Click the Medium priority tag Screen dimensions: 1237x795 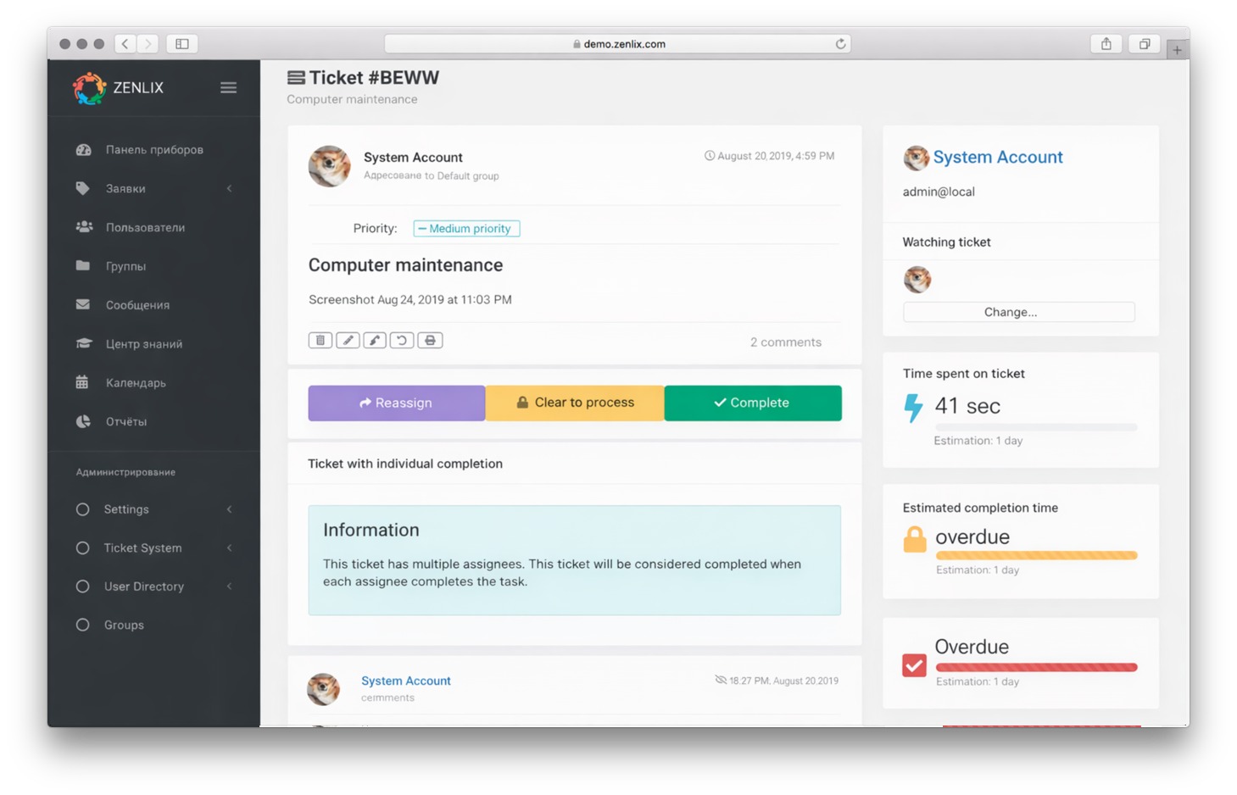tap(466, 229)
